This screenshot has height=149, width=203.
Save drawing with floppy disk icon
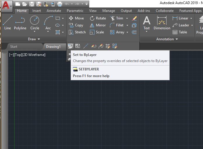pyautogui.click(x=32, y=4)
